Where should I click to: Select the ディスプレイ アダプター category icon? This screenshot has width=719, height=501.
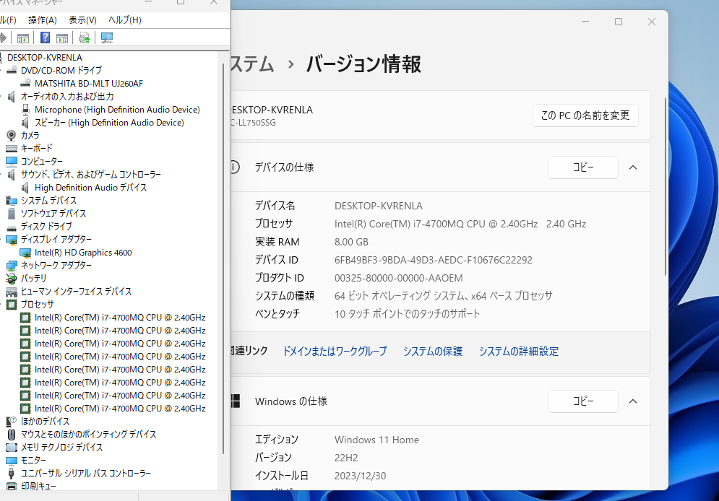(12, 240)
